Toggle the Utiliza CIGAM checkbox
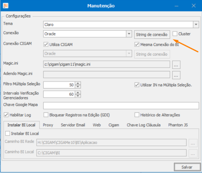 point(46,44)
